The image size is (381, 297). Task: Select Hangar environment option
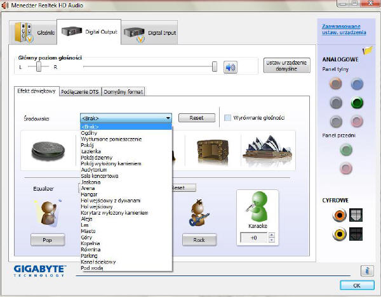click(126, 194)
